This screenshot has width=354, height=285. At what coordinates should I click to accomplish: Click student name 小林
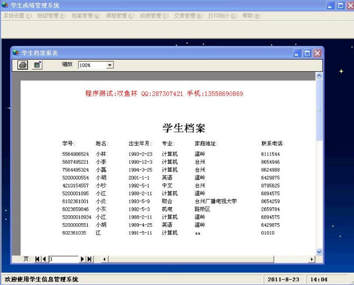[x=101, y=154]
